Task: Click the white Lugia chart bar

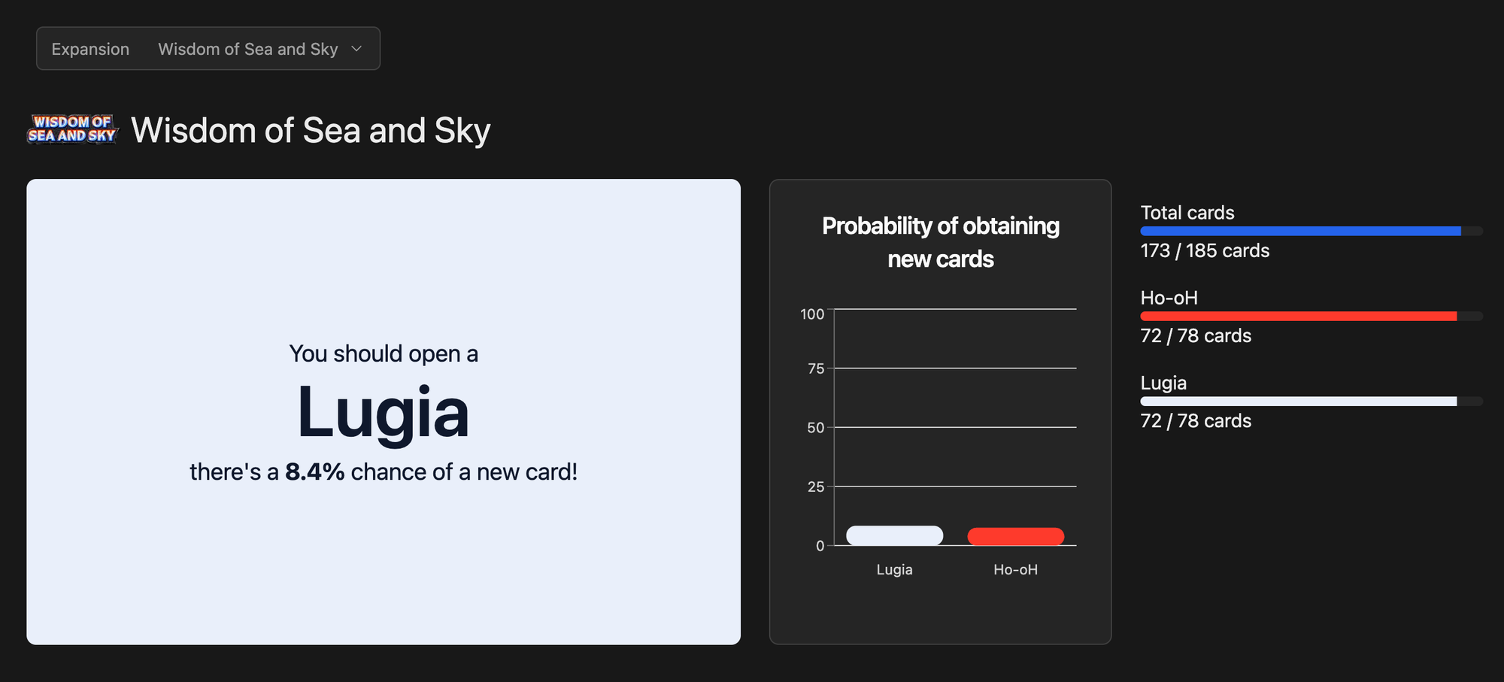Action: (x=894, y=535)
